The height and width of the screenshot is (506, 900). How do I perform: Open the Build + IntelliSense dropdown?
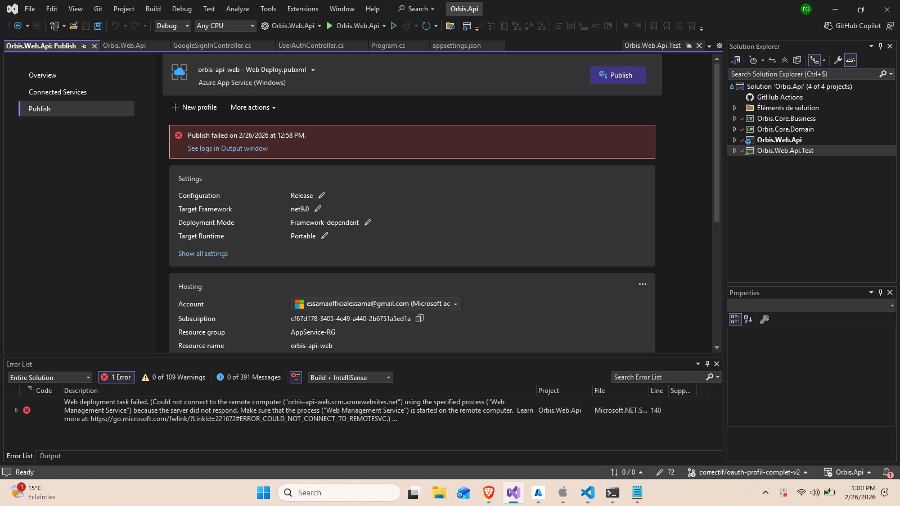coord(350,377)
